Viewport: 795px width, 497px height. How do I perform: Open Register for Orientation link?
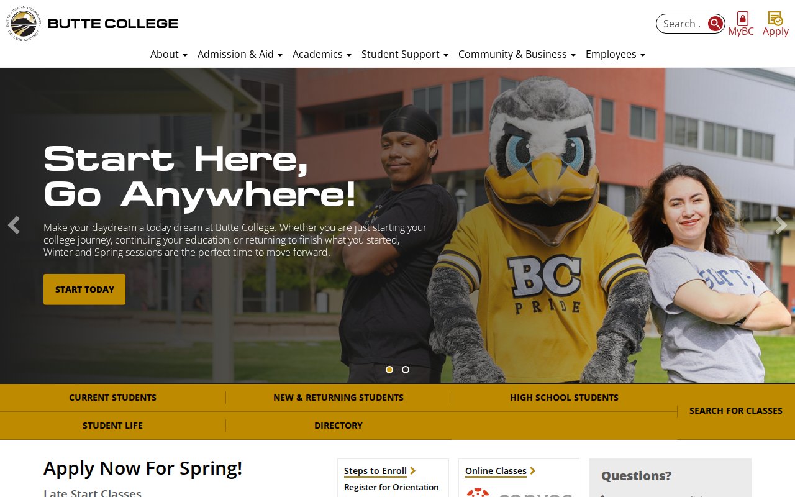tap(391, 487)
